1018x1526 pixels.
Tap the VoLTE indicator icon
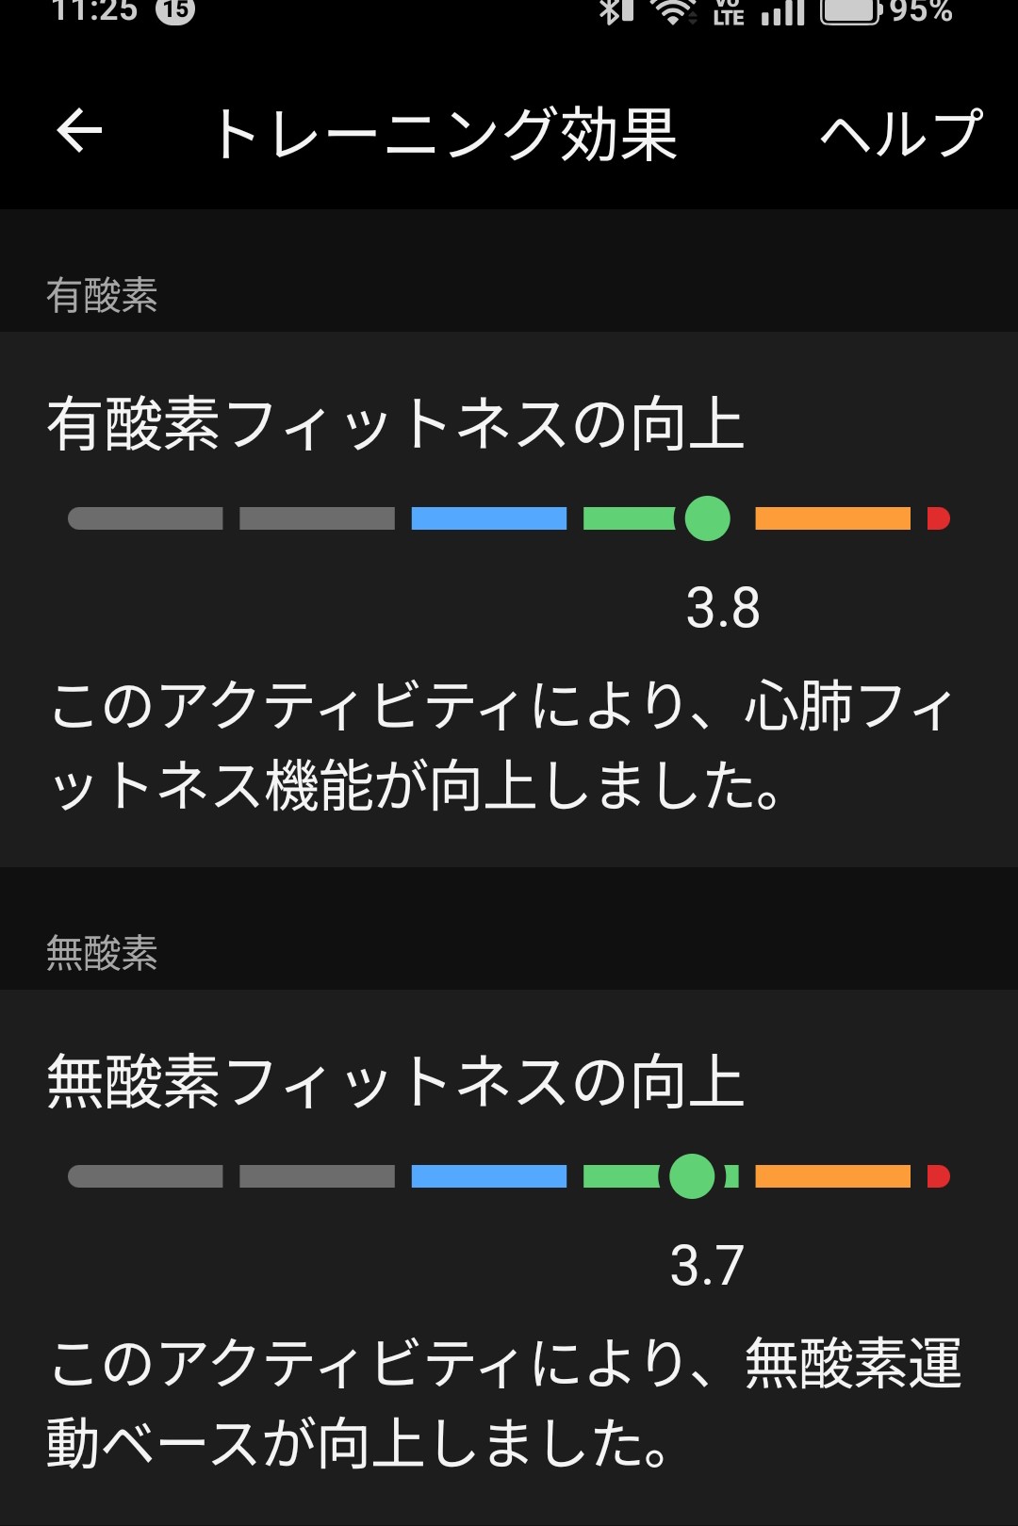pyautogui.click(x=729, y=11)
